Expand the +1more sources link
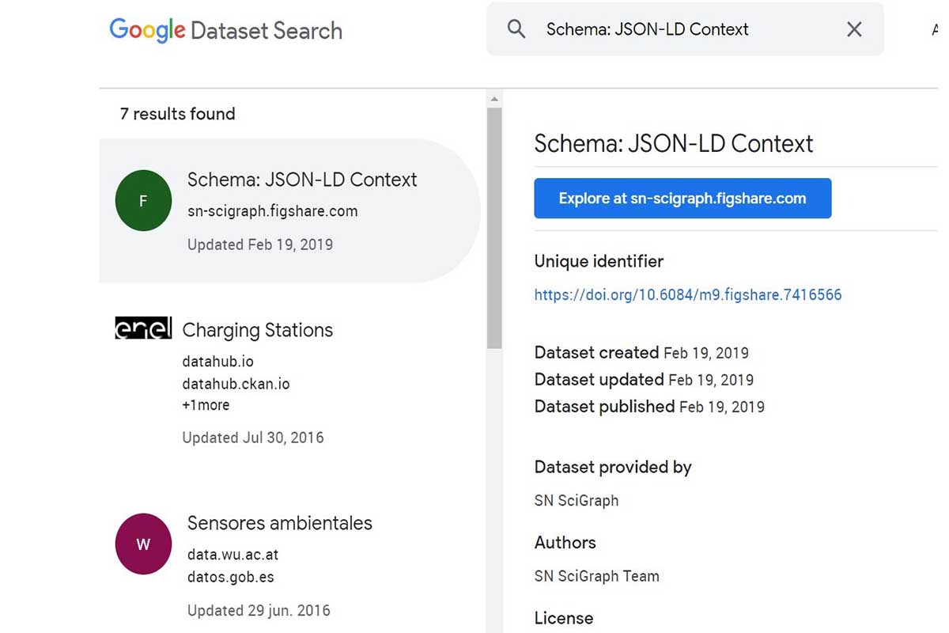The height and width of the screenshot is (633, 949). click(206, 405)
